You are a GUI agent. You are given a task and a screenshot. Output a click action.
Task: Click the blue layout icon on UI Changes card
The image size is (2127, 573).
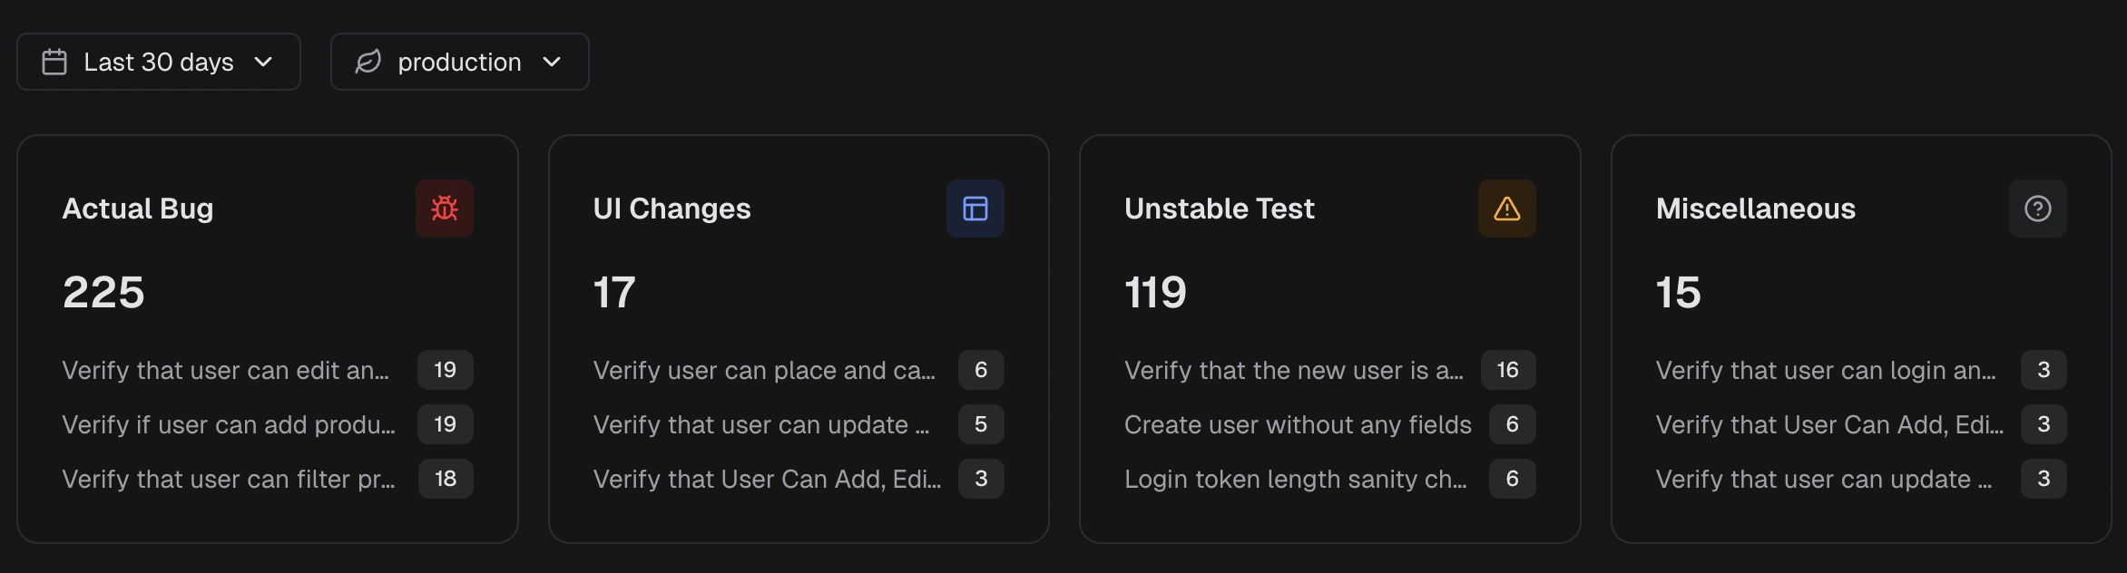coord(975,208)
